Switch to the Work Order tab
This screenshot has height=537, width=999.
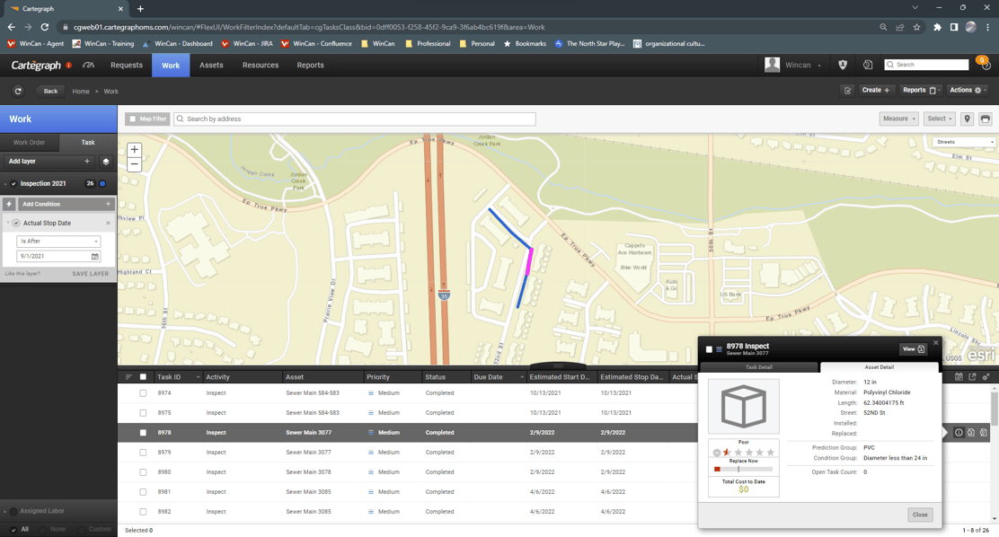[29, 142]
